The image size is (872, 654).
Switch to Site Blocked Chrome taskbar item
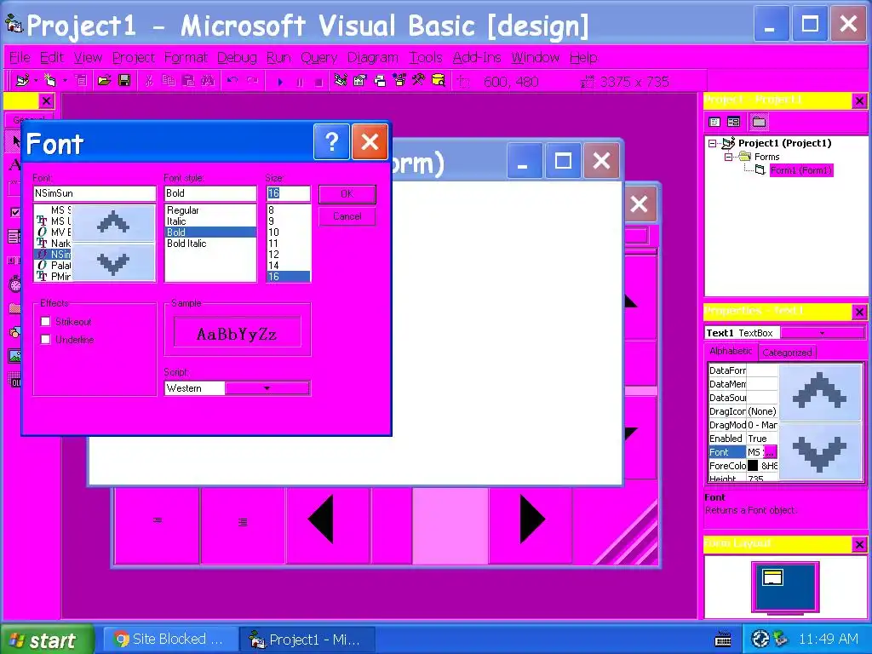click(169, 640)
